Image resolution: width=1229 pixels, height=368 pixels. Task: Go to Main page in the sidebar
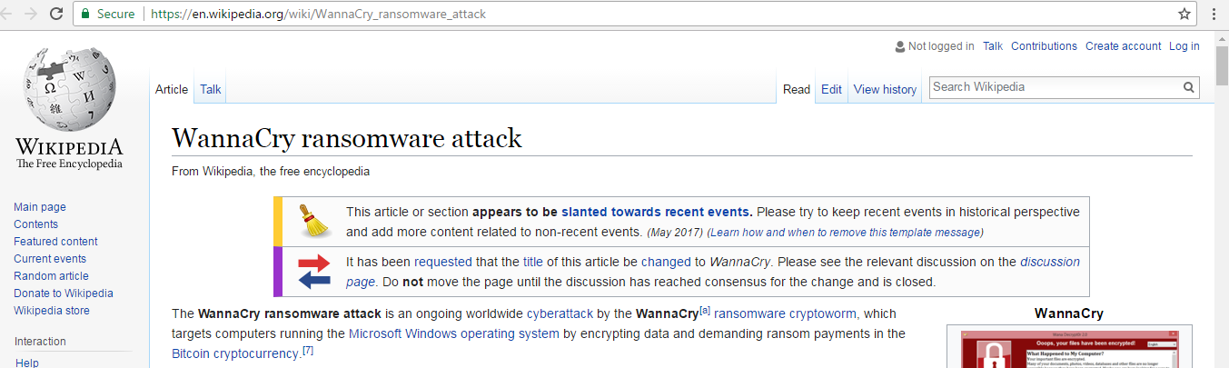(x=40, y=207)
